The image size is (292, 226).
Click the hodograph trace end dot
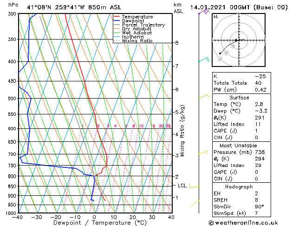pos(220,53)
